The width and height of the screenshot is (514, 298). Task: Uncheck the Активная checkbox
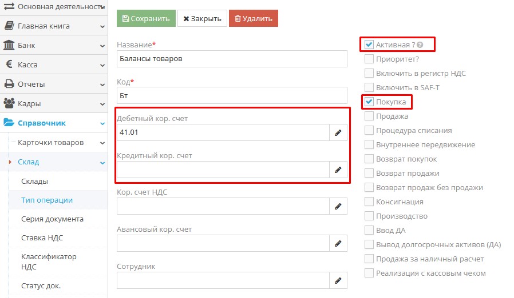(369, 45)
